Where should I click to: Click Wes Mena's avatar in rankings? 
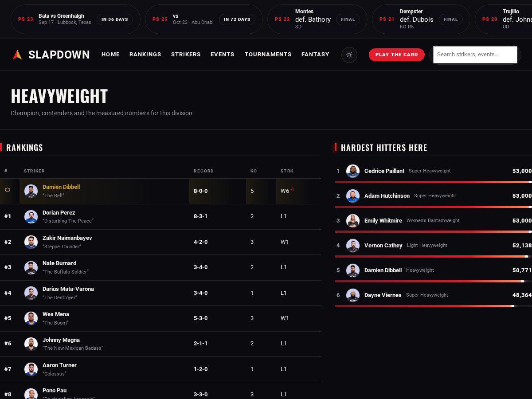(x=31, y=318)
